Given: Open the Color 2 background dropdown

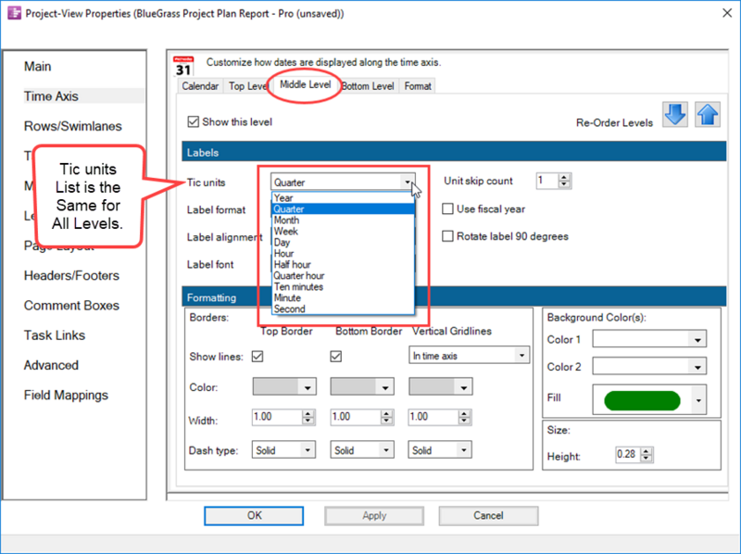Looking at the screenshot, I should click(x=697, y=366).
